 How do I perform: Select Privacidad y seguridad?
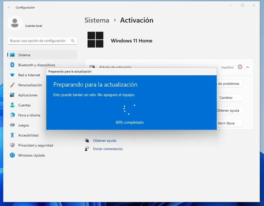pyautogui.click(x=42, y=145)
